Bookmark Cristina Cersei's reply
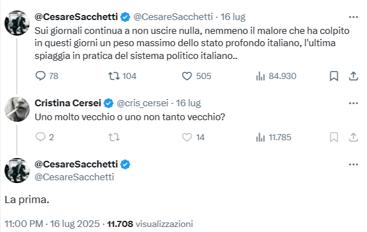Image resolution: width=367 pixels, height=232 pixels. tap(334, 137)
